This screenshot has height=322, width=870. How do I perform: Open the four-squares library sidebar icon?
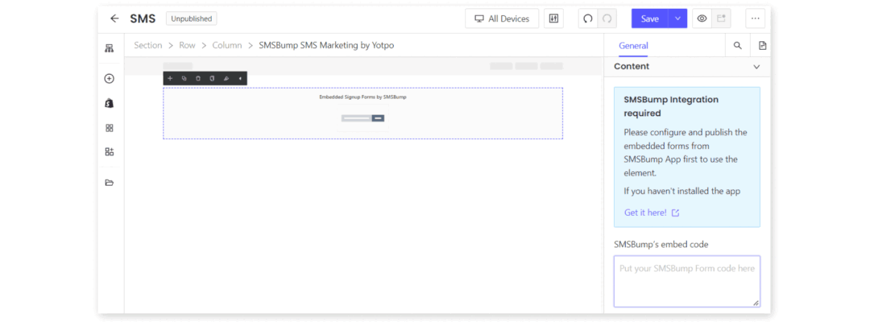110,128
